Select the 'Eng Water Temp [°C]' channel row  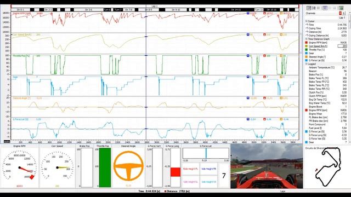click(326, 103)
